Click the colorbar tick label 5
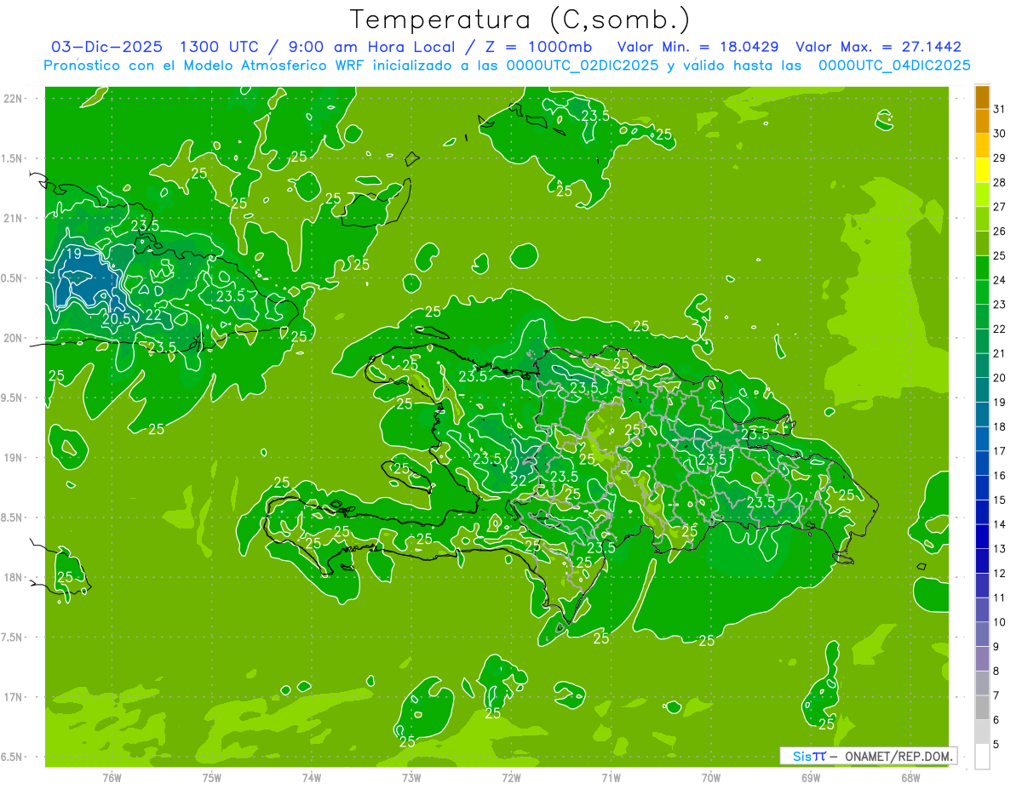1022x789 pixels. click(x=997, y=744)
